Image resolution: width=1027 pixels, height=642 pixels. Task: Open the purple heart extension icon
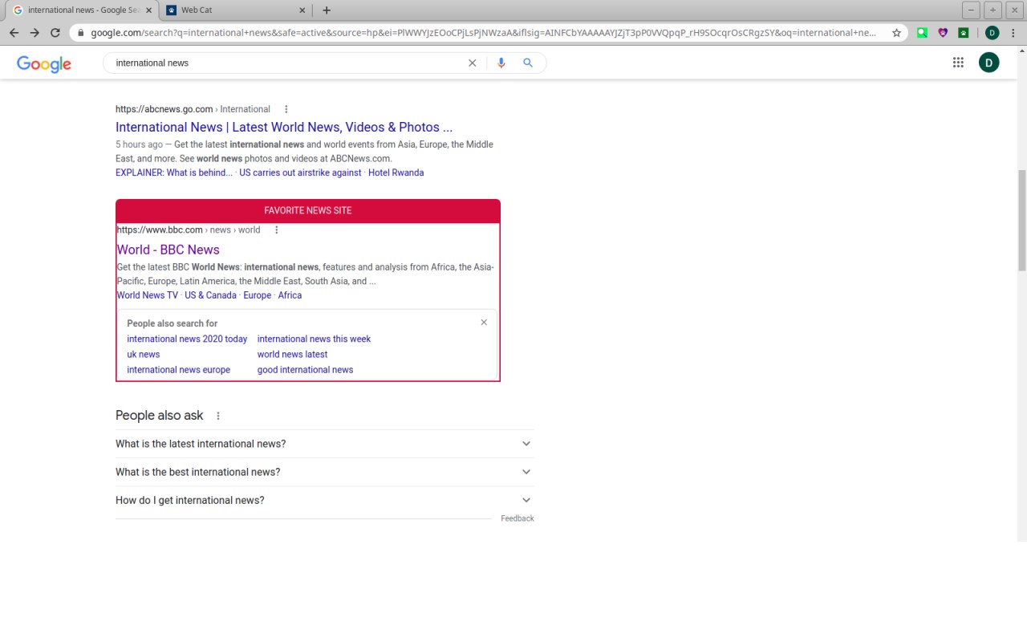click(943, 33)
